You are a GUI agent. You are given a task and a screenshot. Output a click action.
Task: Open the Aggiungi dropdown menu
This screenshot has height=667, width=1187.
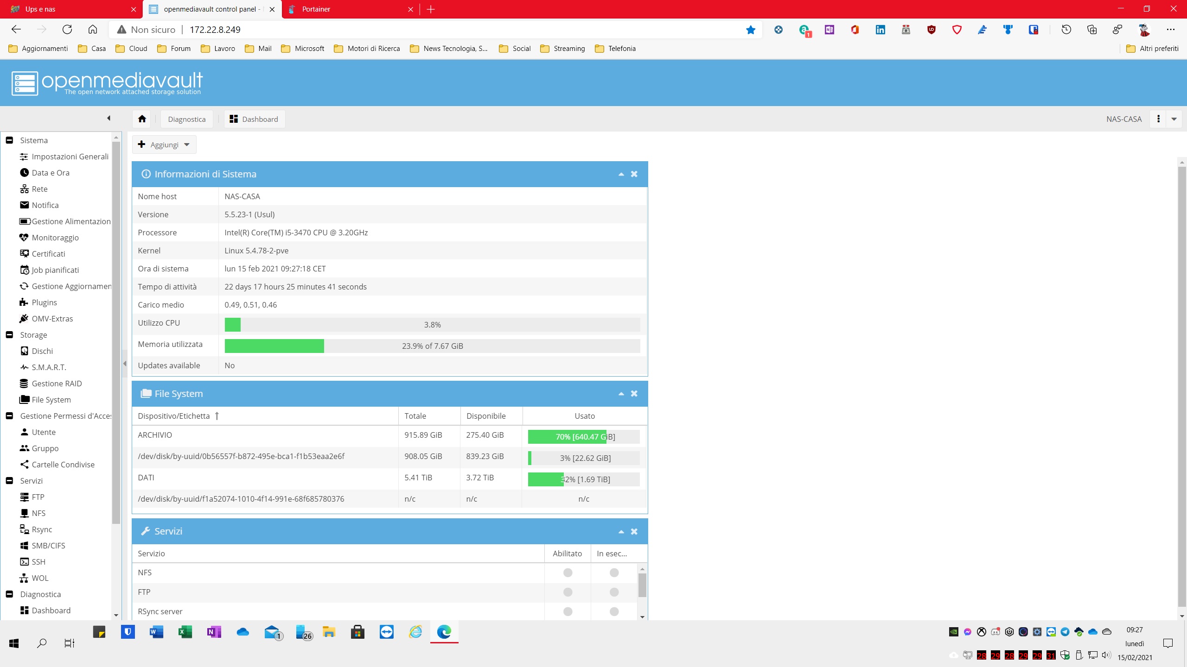(164, 145)
